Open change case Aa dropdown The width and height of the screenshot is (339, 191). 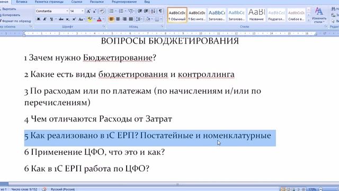click(x=81, y=19)
